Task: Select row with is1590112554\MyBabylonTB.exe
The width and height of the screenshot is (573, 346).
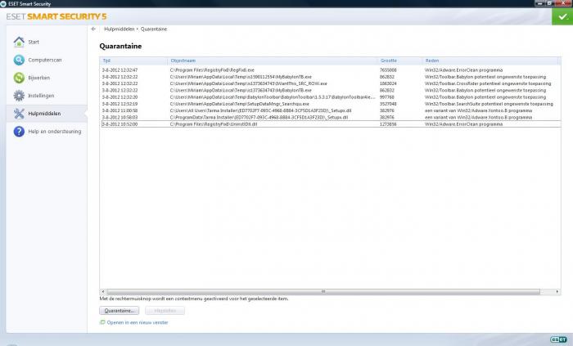Action: 331,77
